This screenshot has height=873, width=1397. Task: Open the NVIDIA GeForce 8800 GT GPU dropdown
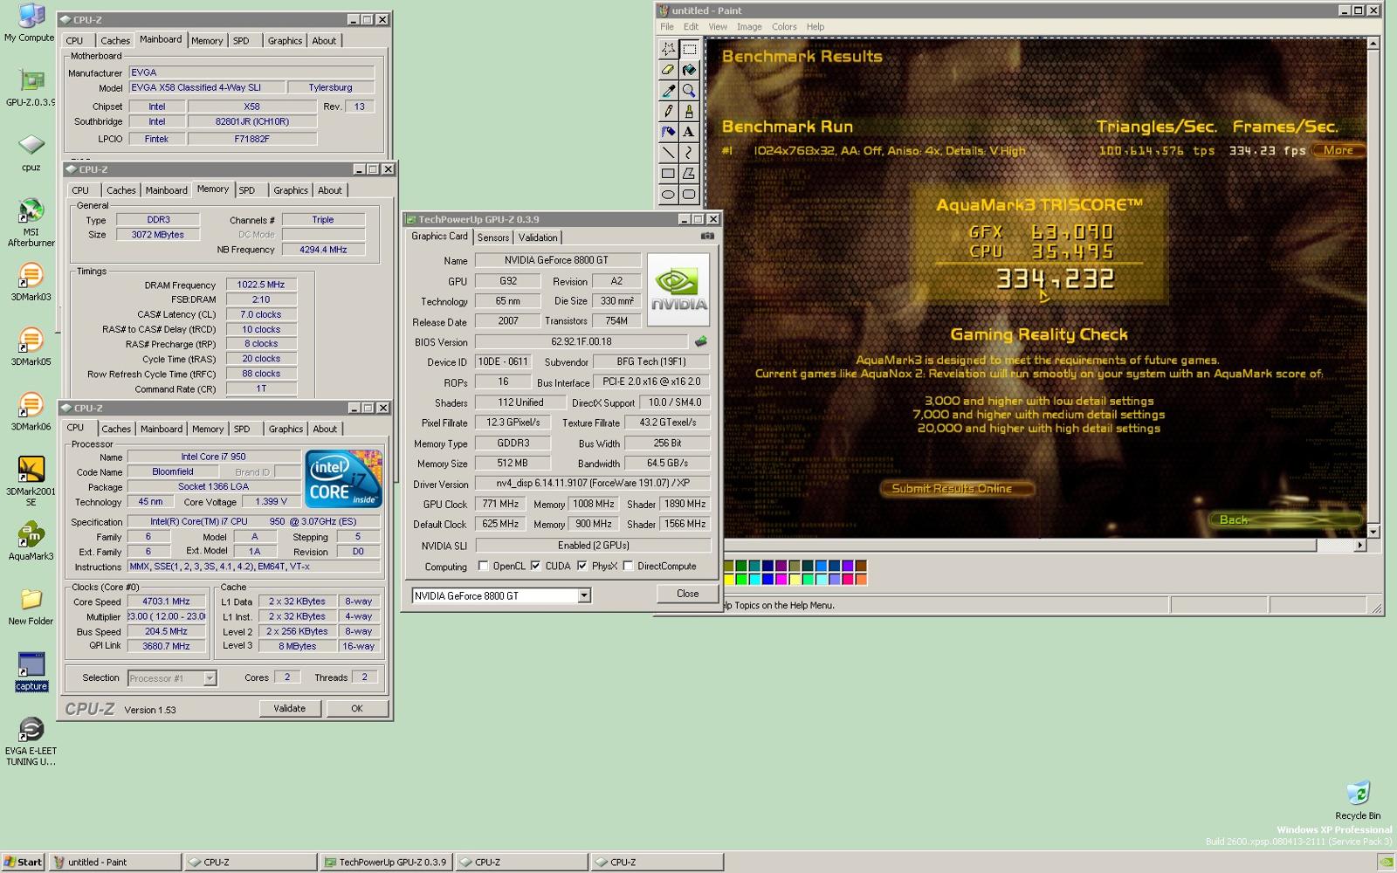tap(584, 595)
